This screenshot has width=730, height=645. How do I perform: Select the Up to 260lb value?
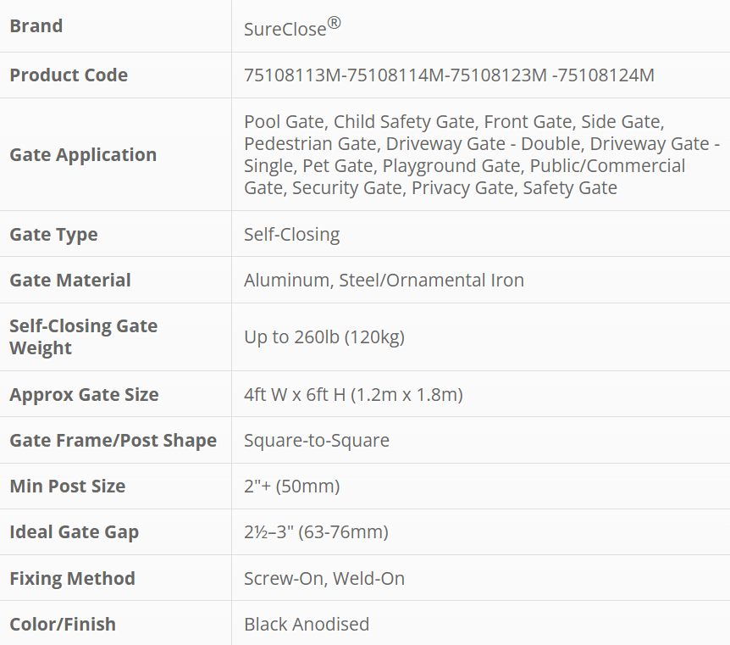tap(324, 336)
